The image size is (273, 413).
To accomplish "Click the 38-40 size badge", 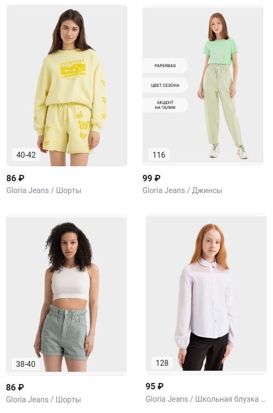I will coord(26,364).
